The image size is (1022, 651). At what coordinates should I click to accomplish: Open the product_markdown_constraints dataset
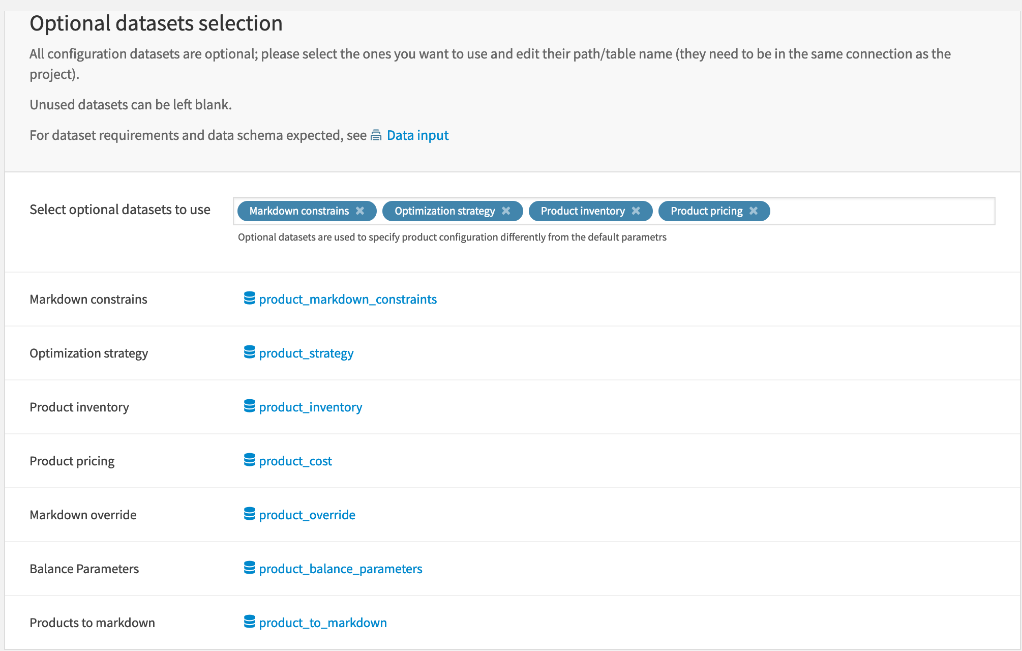[x=347, y=299]
